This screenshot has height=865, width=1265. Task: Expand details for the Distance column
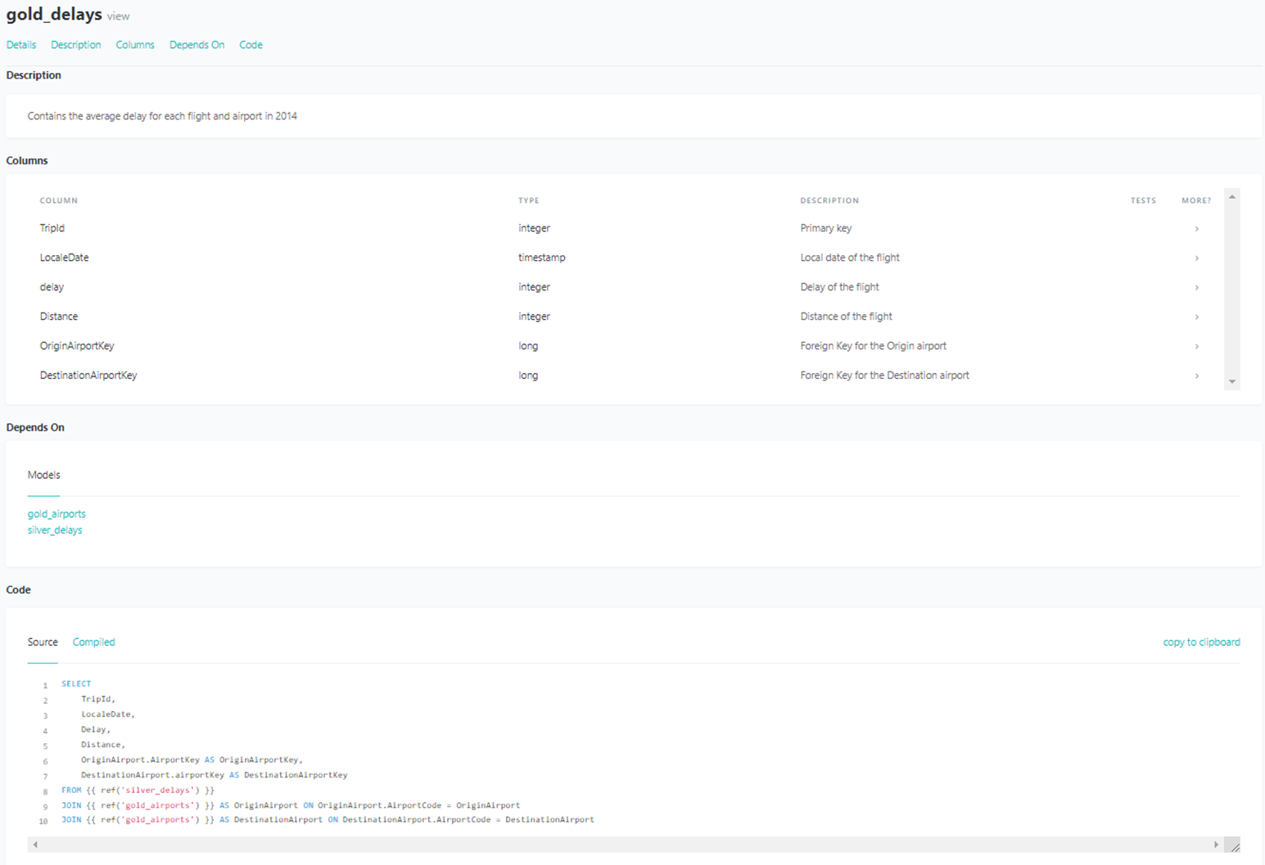(1196, 317)
